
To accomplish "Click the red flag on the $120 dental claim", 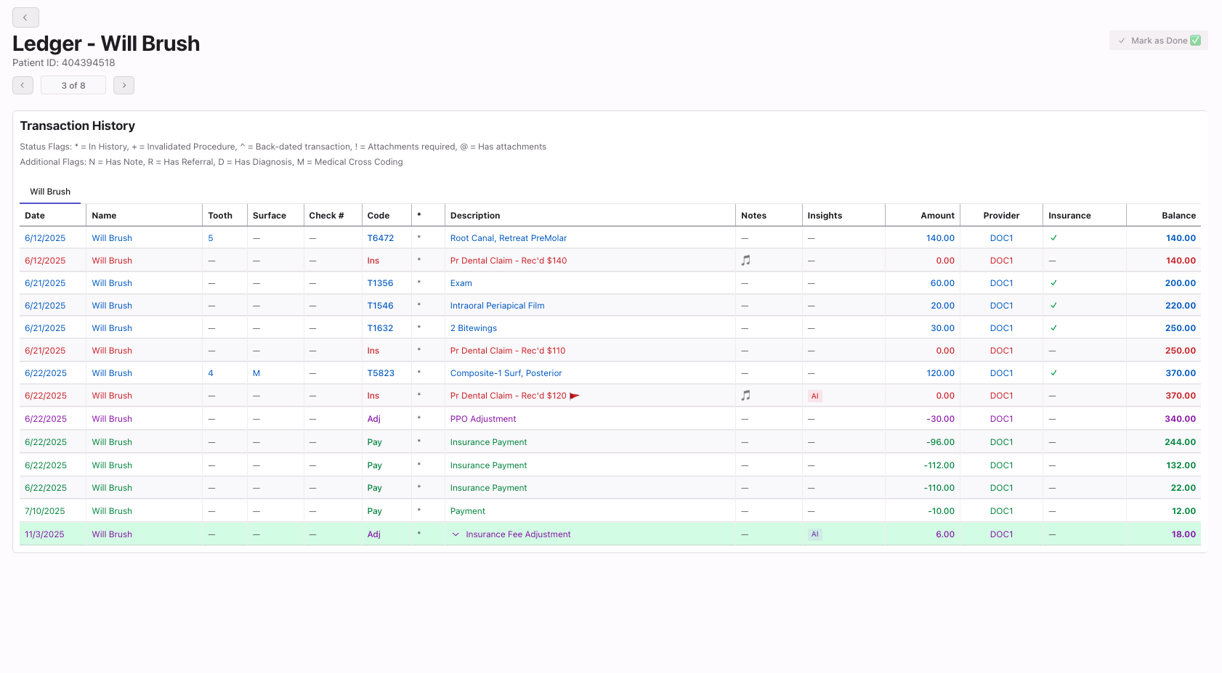I will pyautogui.click(x=574, y=396).
